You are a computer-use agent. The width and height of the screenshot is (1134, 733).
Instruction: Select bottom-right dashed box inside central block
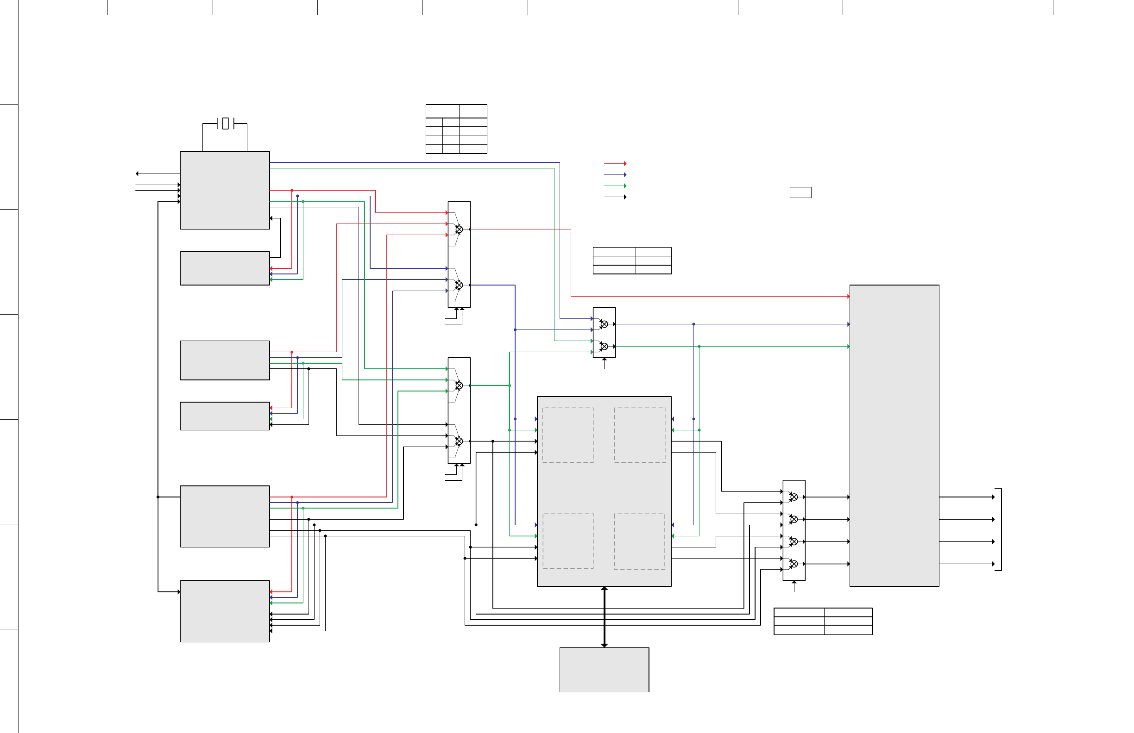(639, 541)
